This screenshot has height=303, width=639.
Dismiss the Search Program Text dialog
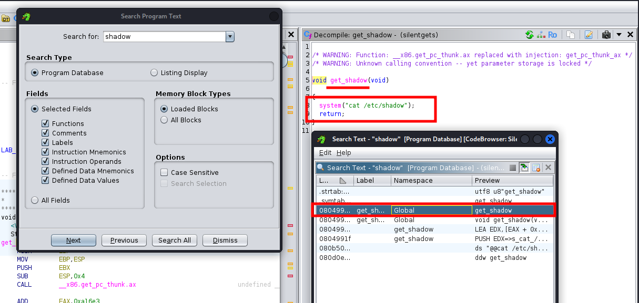(225, 240)
